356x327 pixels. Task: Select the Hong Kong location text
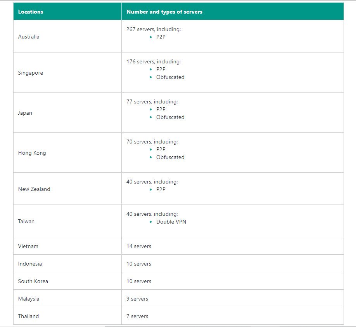32,153
